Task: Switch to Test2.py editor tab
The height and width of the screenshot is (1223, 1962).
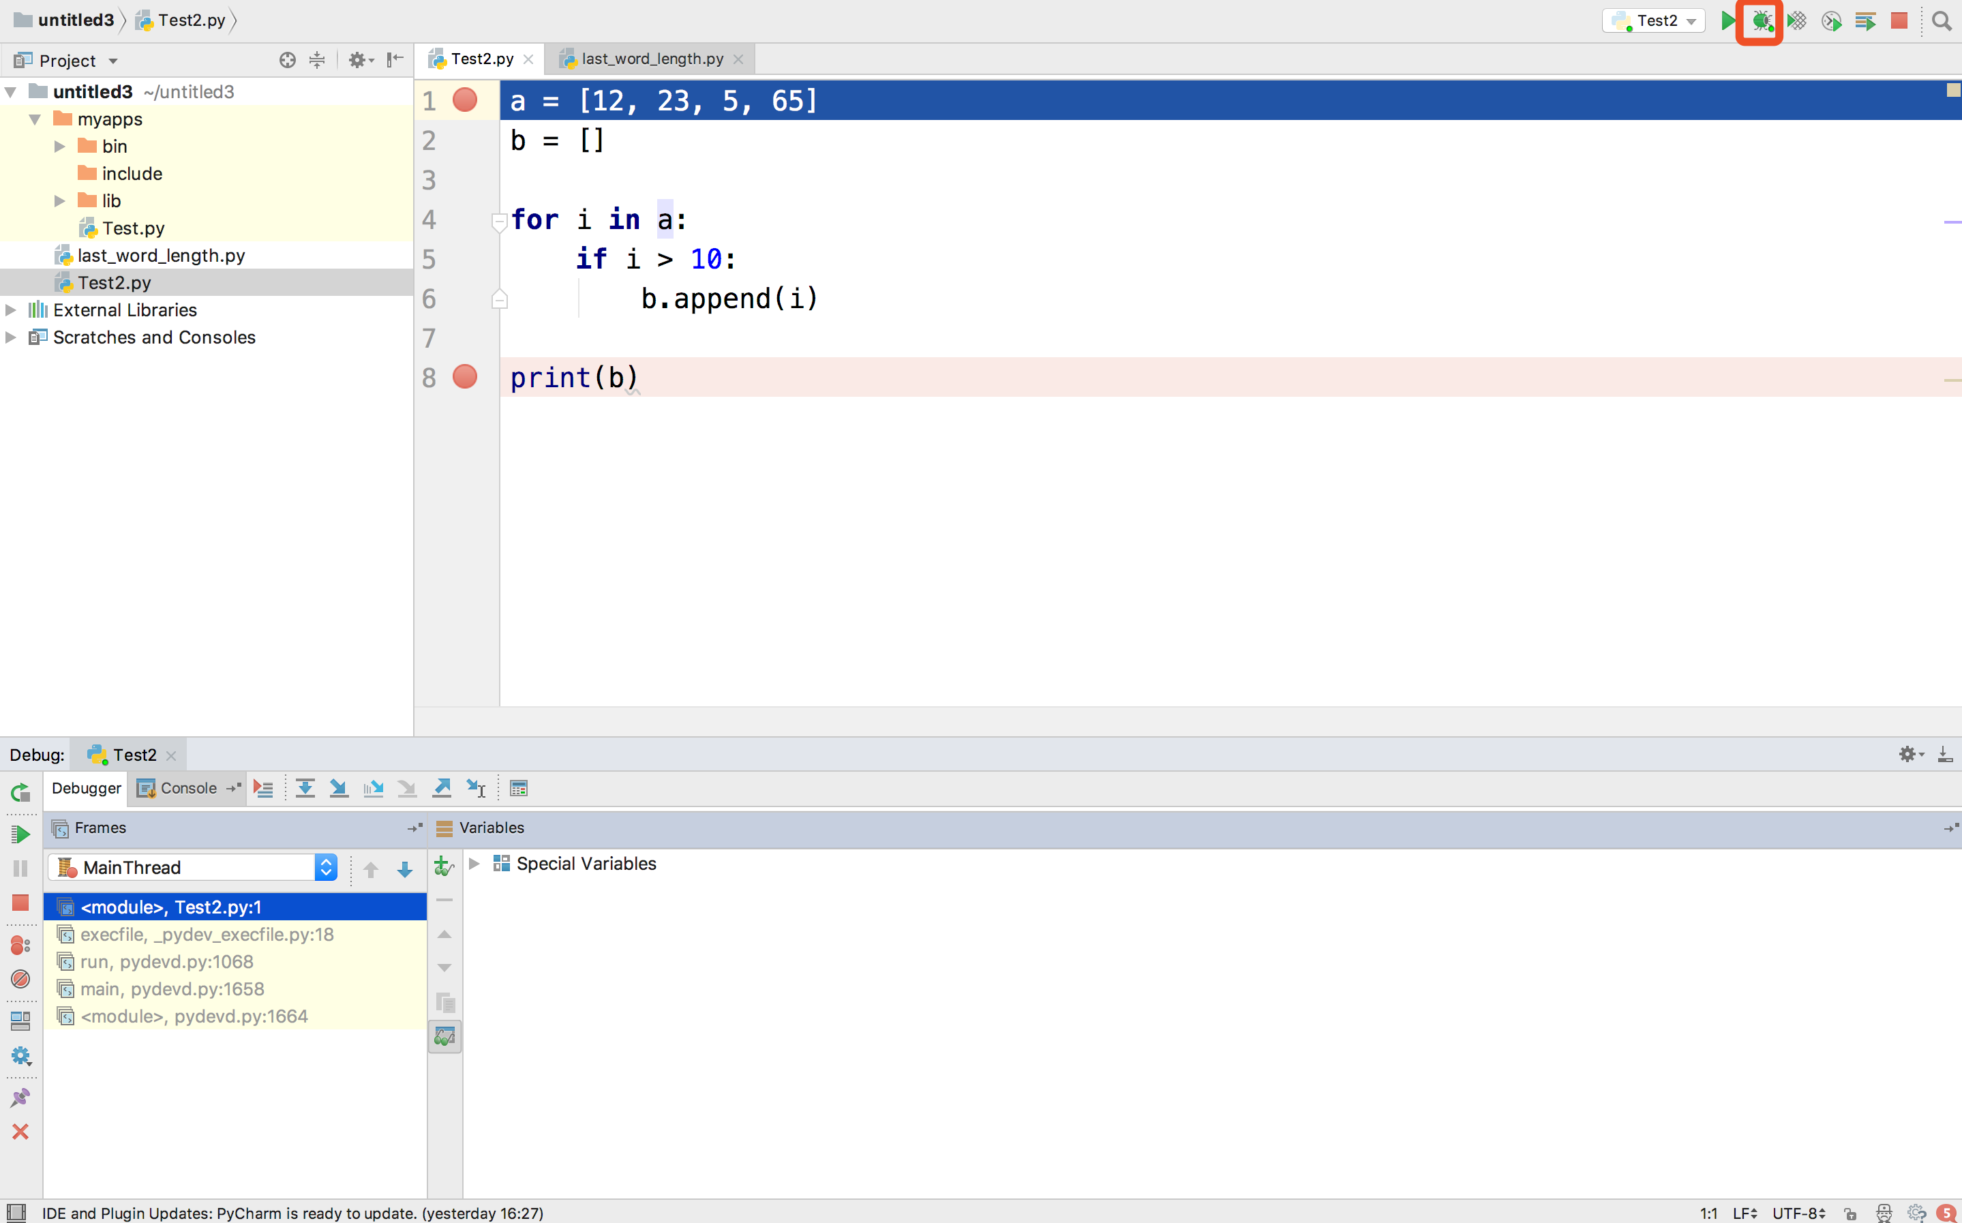Action: pos(481,59)
